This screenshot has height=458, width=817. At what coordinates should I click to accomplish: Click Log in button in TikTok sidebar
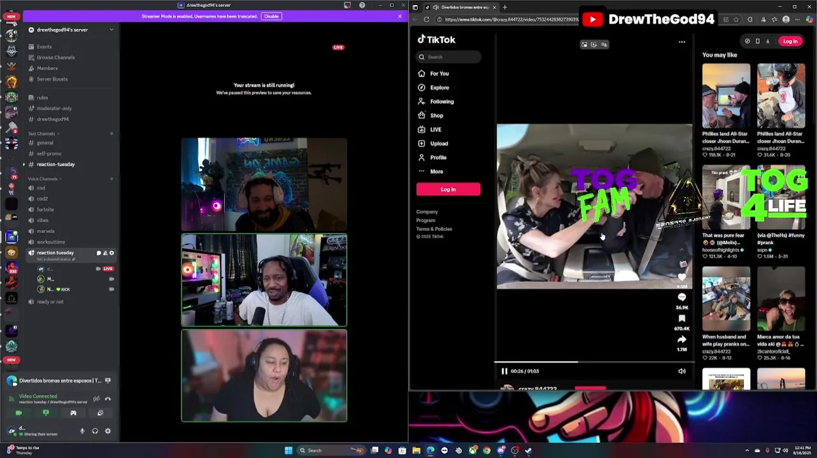[x=448, y=189]
